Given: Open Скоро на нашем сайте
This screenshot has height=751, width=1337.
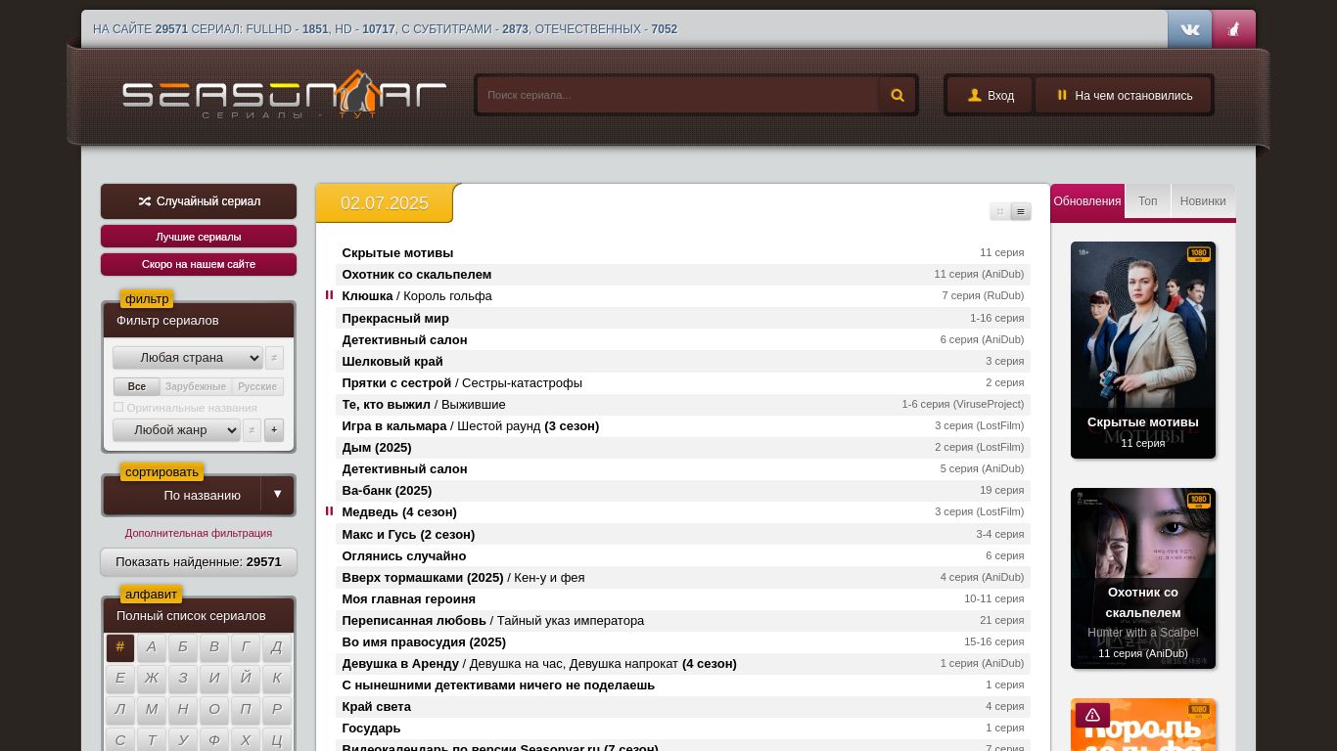Looking at the screenshot, I should [x=199, y=264].
